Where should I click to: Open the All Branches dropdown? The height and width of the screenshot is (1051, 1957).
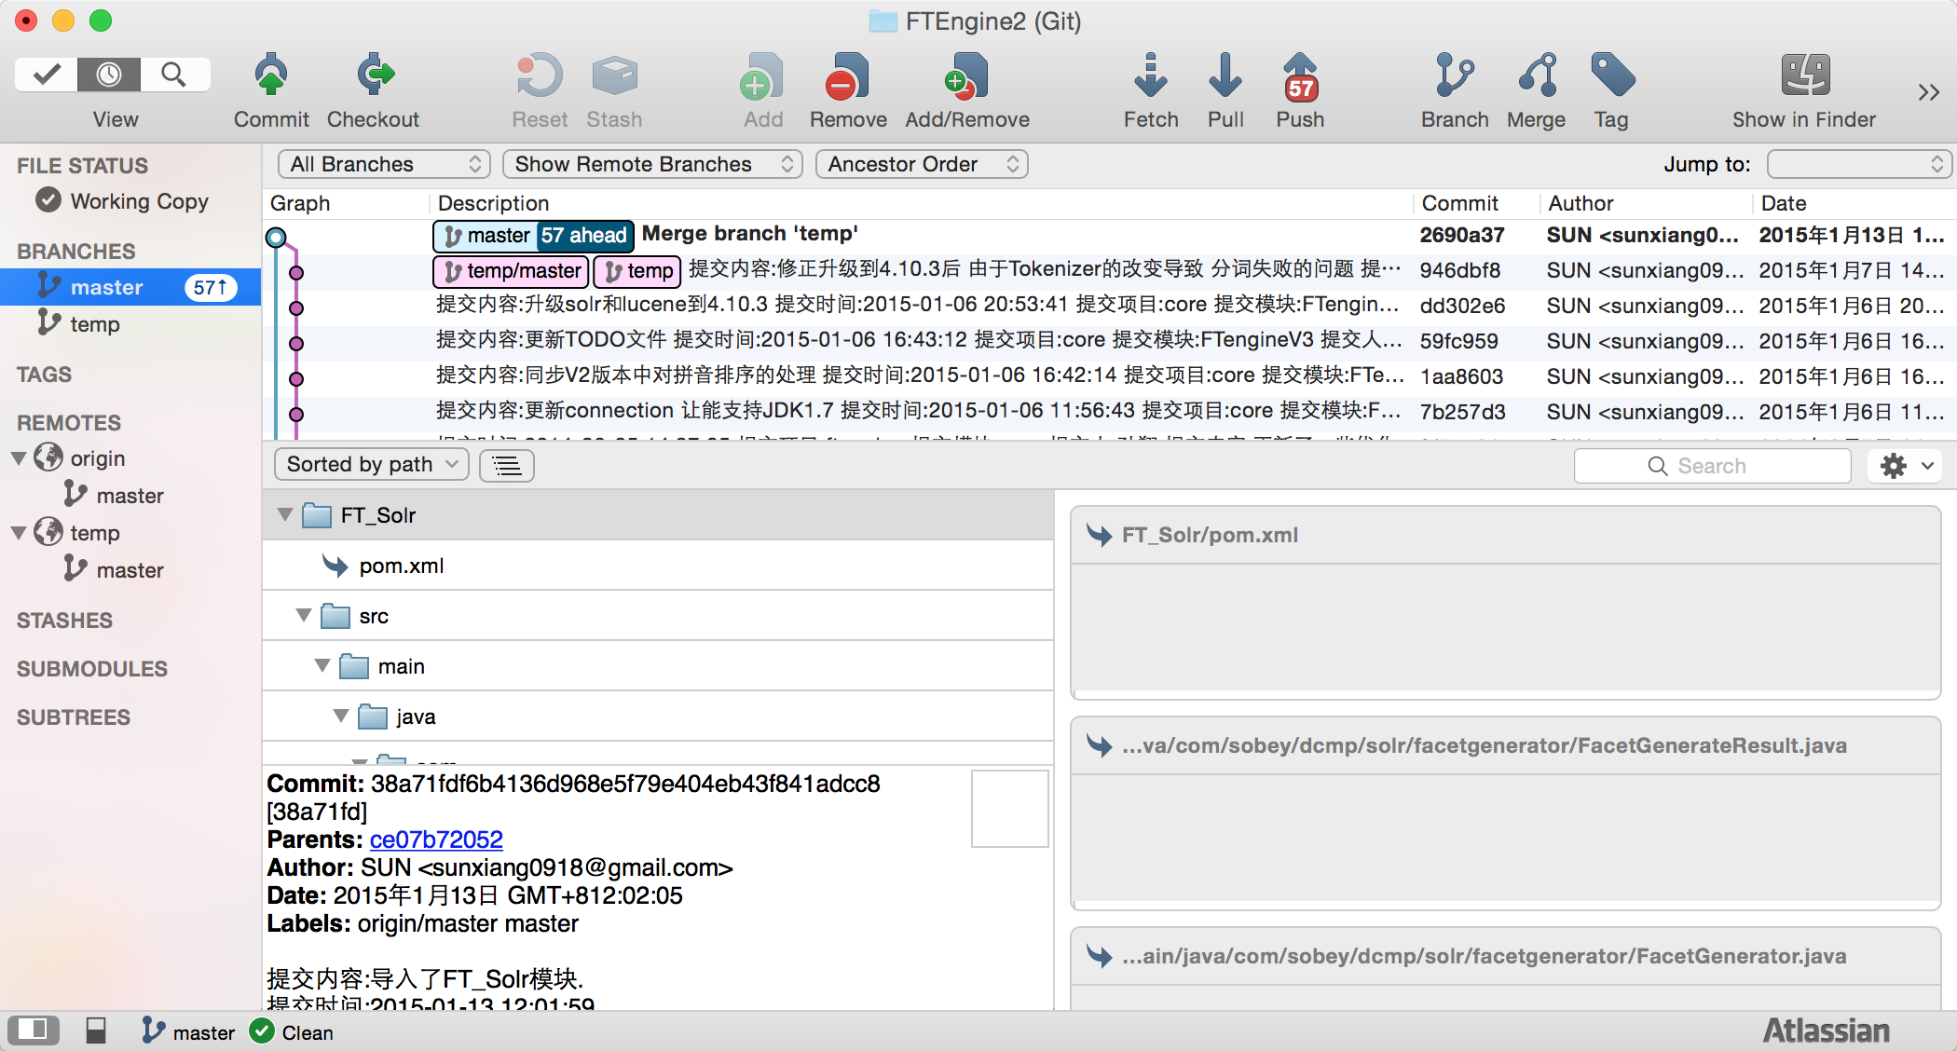pyautogui.click(x=384, y=164)
